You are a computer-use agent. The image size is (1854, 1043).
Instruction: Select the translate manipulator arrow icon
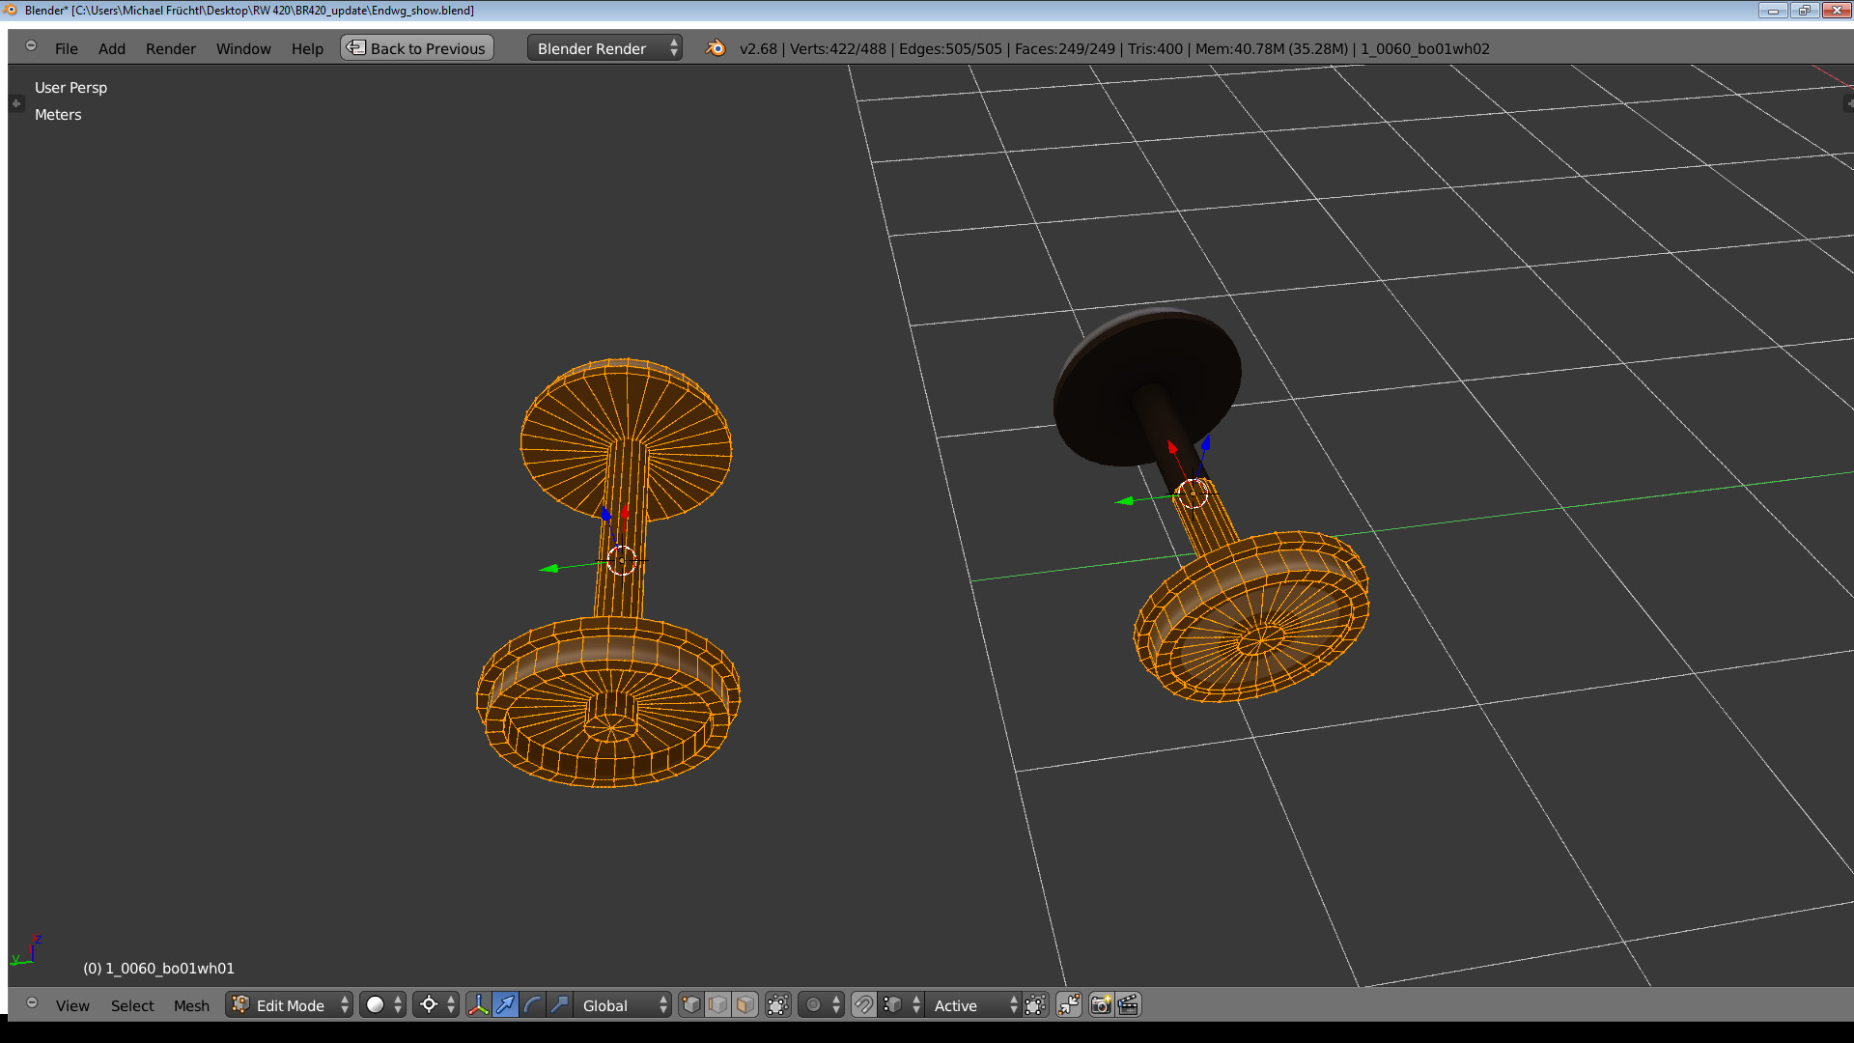click(x=505, y=1005)
